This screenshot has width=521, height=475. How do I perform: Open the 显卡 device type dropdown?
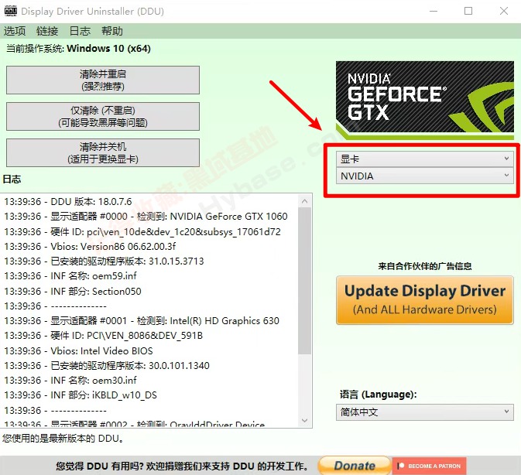coord(425,159)
